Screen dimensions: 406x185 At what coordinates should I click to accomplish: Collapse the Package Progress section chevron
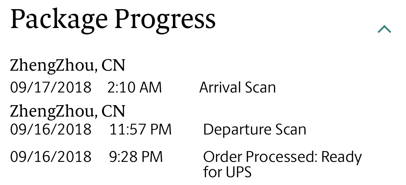pyautogui.click(x=384, y=29)
